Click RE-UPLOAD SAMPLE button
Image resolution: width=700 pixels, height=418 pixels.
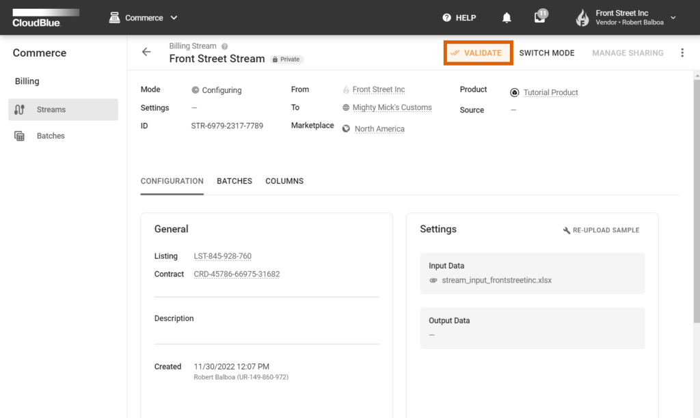click(x=601, y=230)
